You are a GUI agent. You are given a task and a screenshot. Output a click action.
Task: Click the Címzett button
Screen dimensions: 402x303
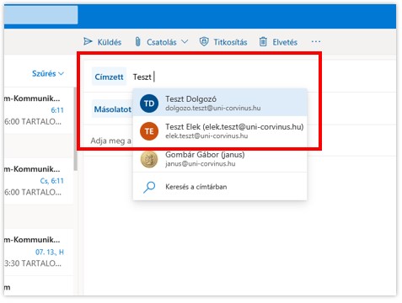click(x=109, y=77)
